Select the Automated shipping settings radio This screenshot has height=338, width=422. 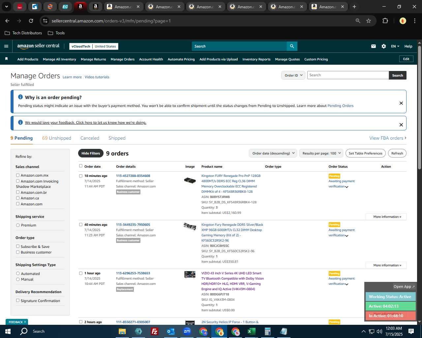[x=18, y=273]
